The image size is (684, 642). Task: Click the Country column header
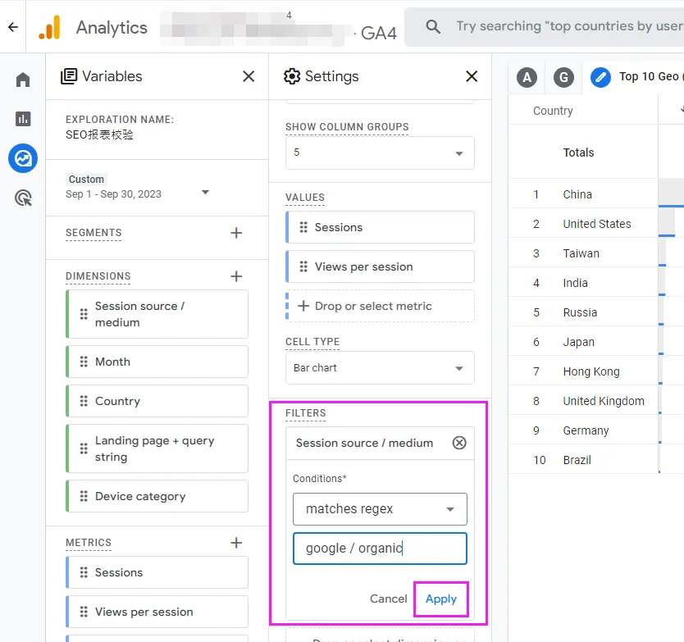coord(553,111)
